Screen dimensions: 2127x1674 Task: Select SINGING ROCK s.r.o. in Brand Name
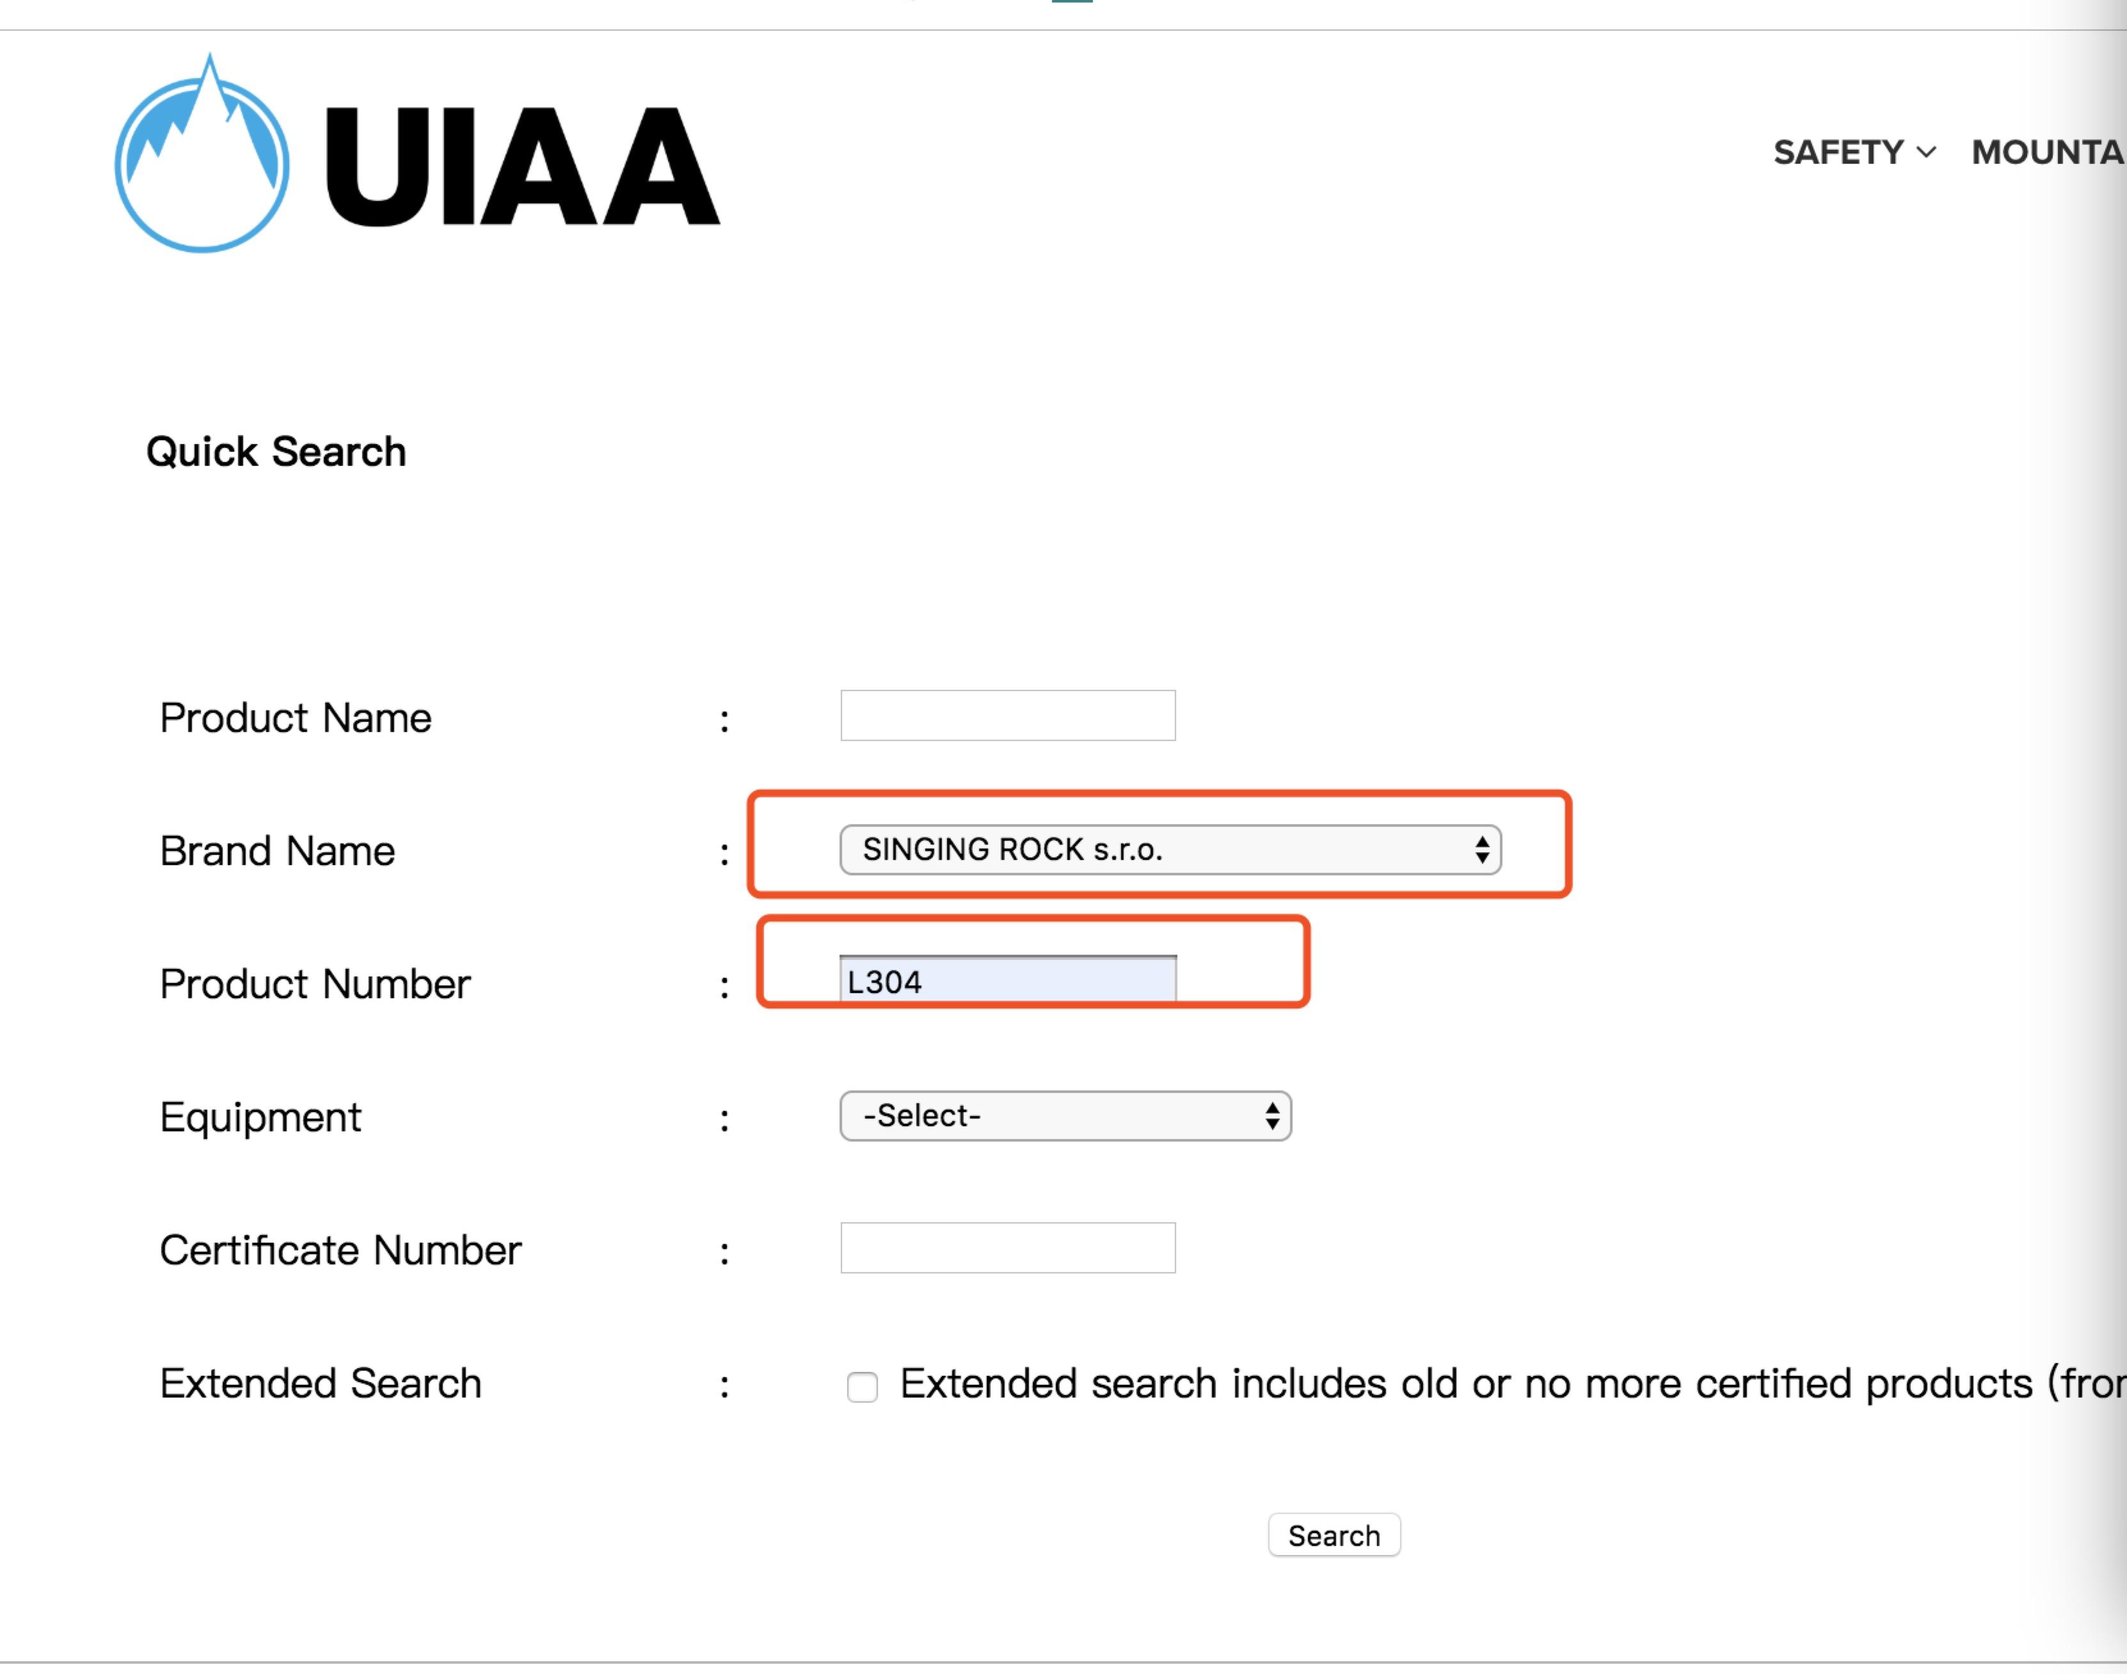[x=1167, y=849]
